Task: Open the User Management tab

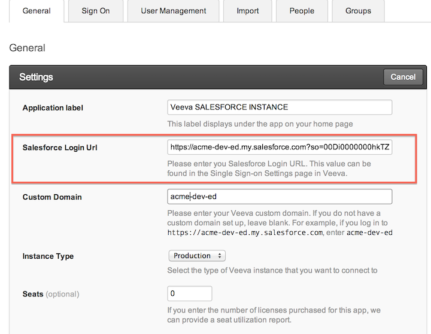Action: 174,11
